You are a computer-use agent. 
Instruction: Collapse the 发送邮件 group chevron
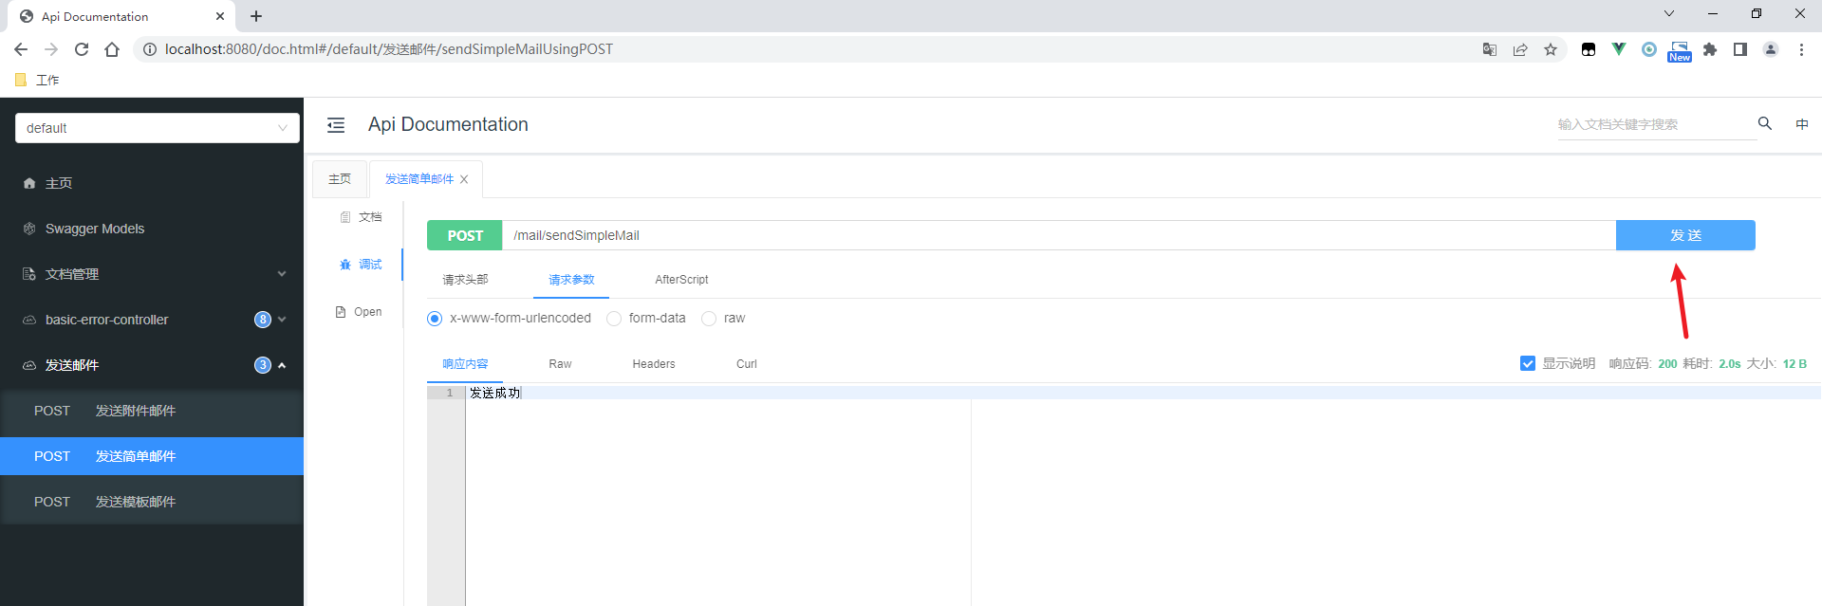point(282,365)
